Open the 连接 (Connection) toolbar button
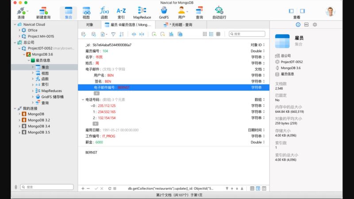Viewport: 354px width, 199px height. point(21,13)
